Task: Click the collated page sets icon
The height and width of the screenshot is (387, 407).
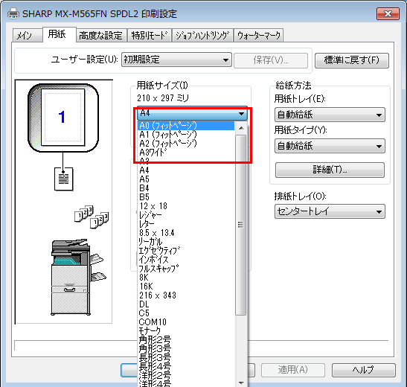Action: (x=92, y=217)
